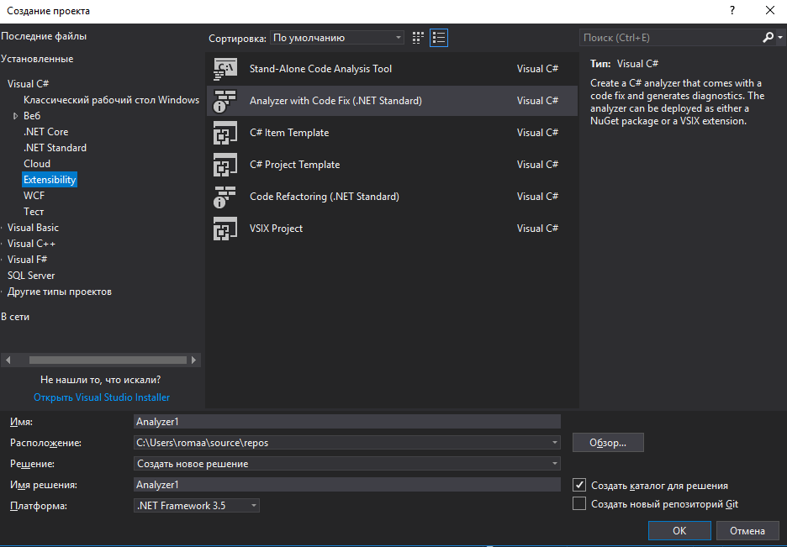
Task: Select the Visual C# tree node
Action: 28,84
